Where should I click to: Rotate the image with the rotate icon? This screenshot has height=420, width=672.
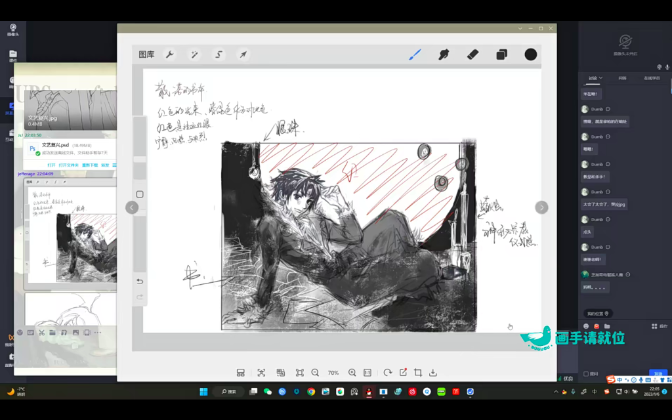pos(387,373)
